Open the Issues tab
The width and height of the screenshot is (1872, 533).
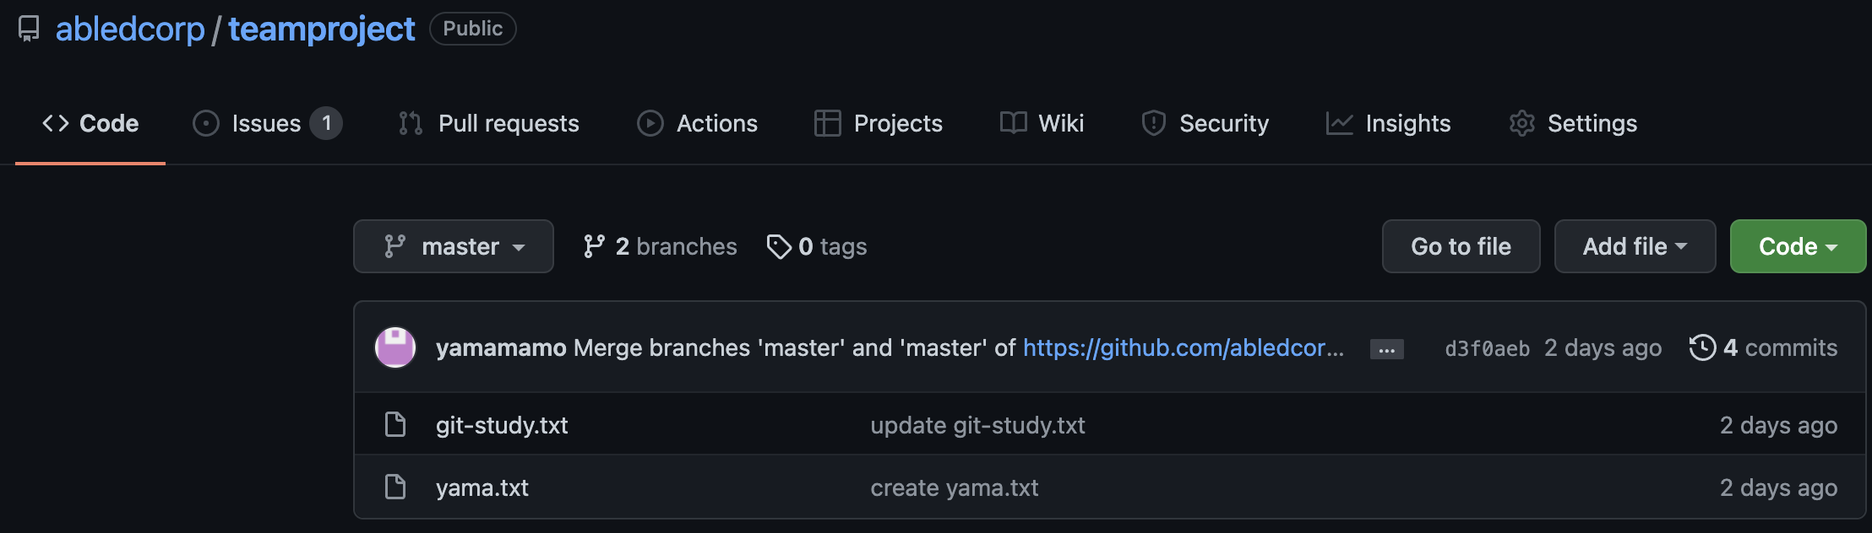[x=267, y=123]
